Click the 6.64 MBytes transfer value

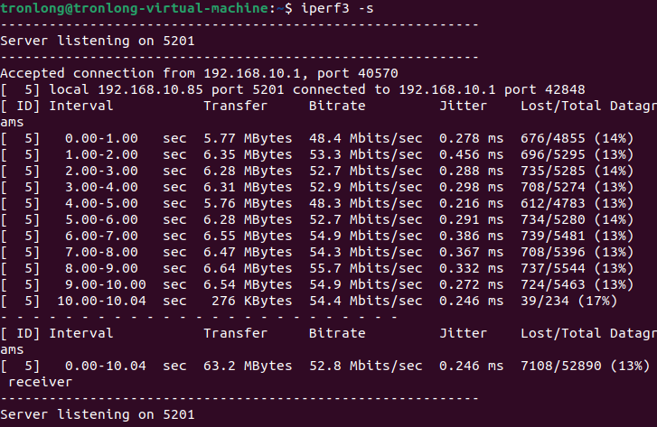tap(248, 268)
